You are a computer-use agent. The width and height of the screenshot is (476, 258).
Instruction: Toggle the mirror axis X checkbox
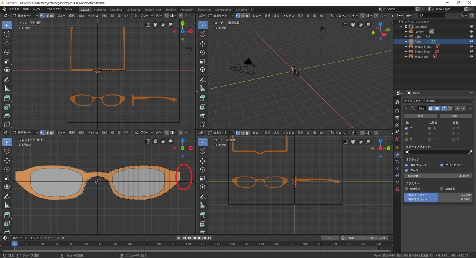click(406, 128)
